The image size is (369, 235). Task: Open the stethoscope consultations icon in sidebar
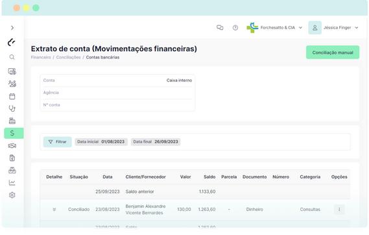point(12,108)
